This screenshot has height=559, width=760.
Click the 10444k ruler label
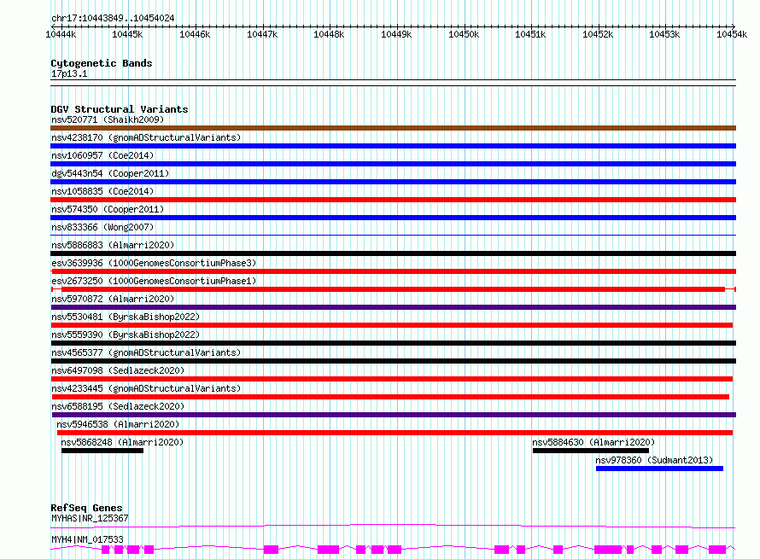(61, 34)
